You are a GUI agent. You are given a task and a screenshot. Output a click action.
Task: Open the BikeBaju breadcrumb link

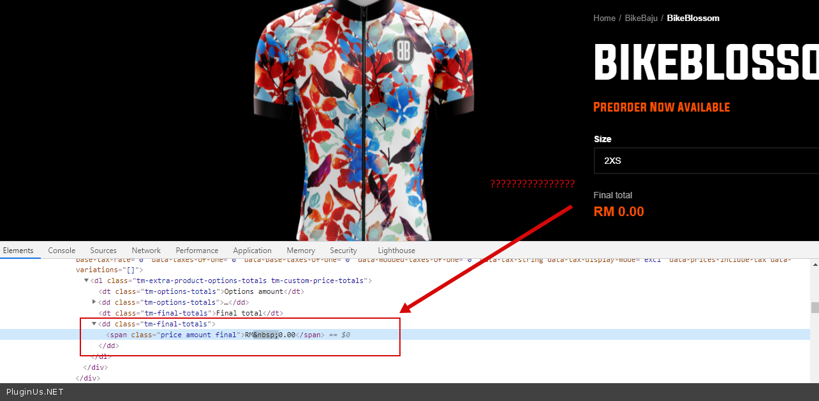(641, 18)
